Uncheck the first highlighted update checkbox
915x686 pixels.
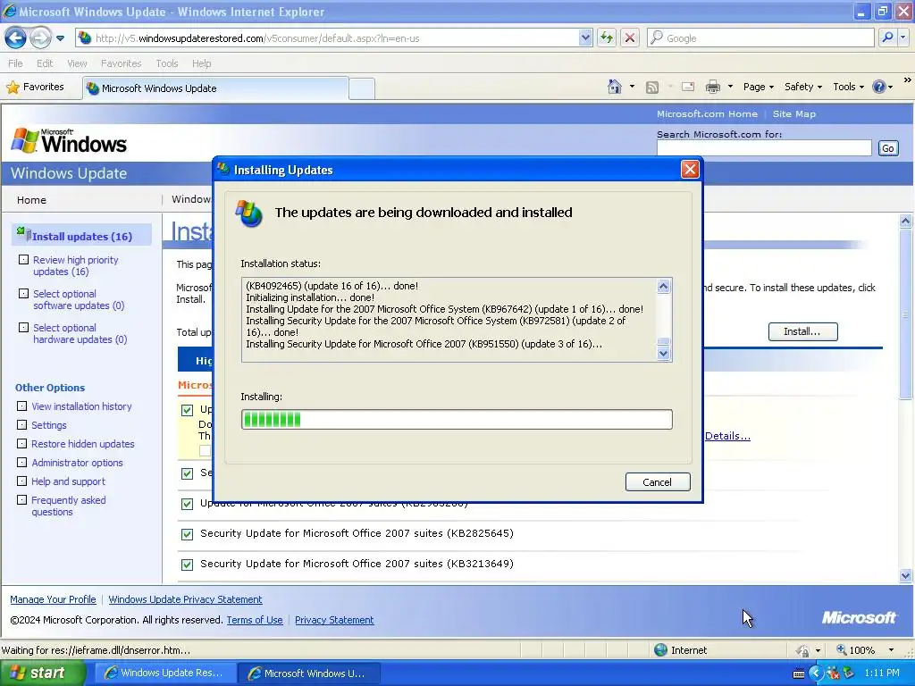(x=188, y=410)
